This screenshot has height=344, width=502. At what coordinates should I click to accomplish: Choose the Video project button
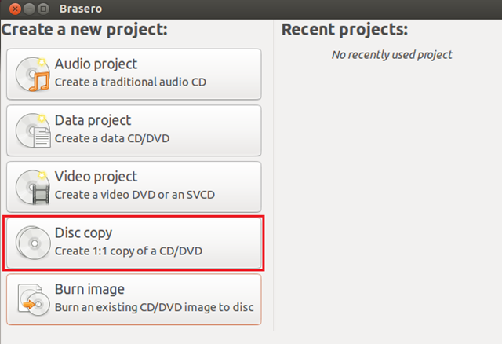(x=134, y=186)
